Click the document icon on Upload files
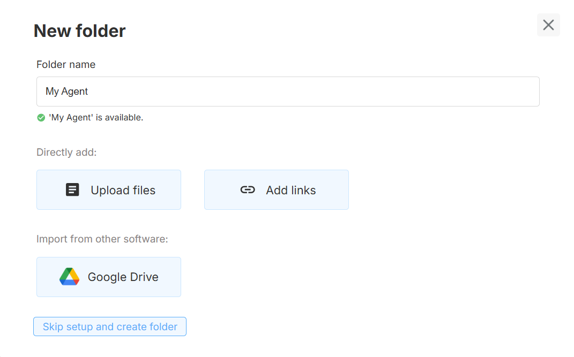This screenshot has width=574, height=357. coord(72,190)
